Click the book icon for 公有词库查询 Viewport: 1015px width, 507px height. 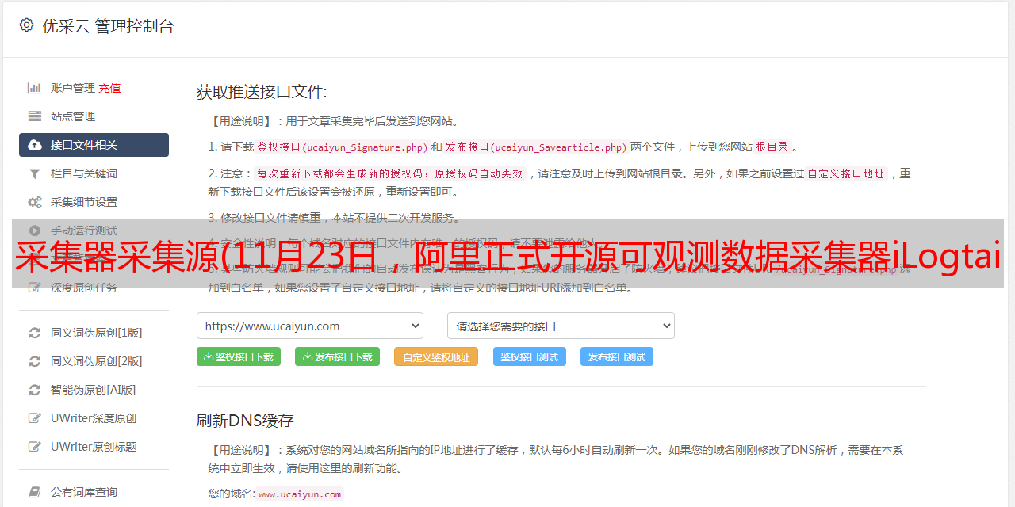click(x=35, y=492)
